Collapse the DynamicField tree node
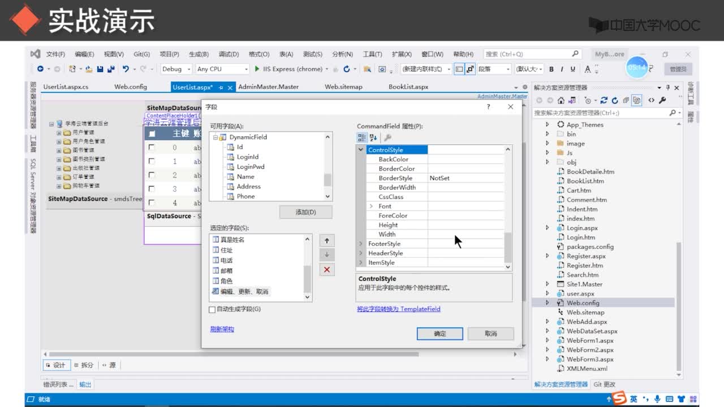This screenshot has height=407, width=724. point(215,137)
